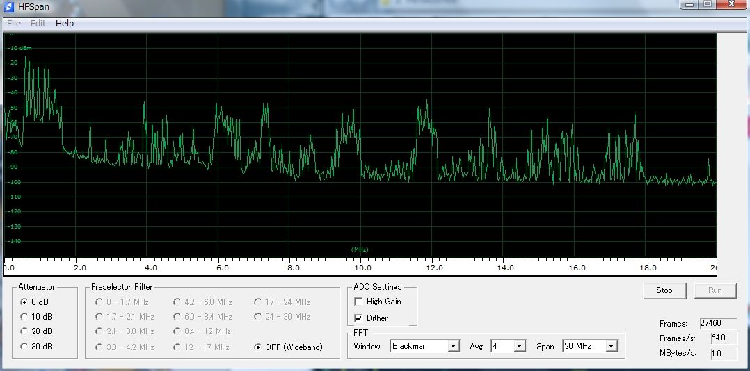Open the Help menu
The image size is (750, 371).
point(65,24)
